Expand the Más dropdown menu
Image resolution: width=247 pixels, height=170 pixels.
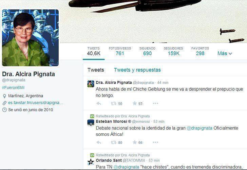click(x=225, y=53)
